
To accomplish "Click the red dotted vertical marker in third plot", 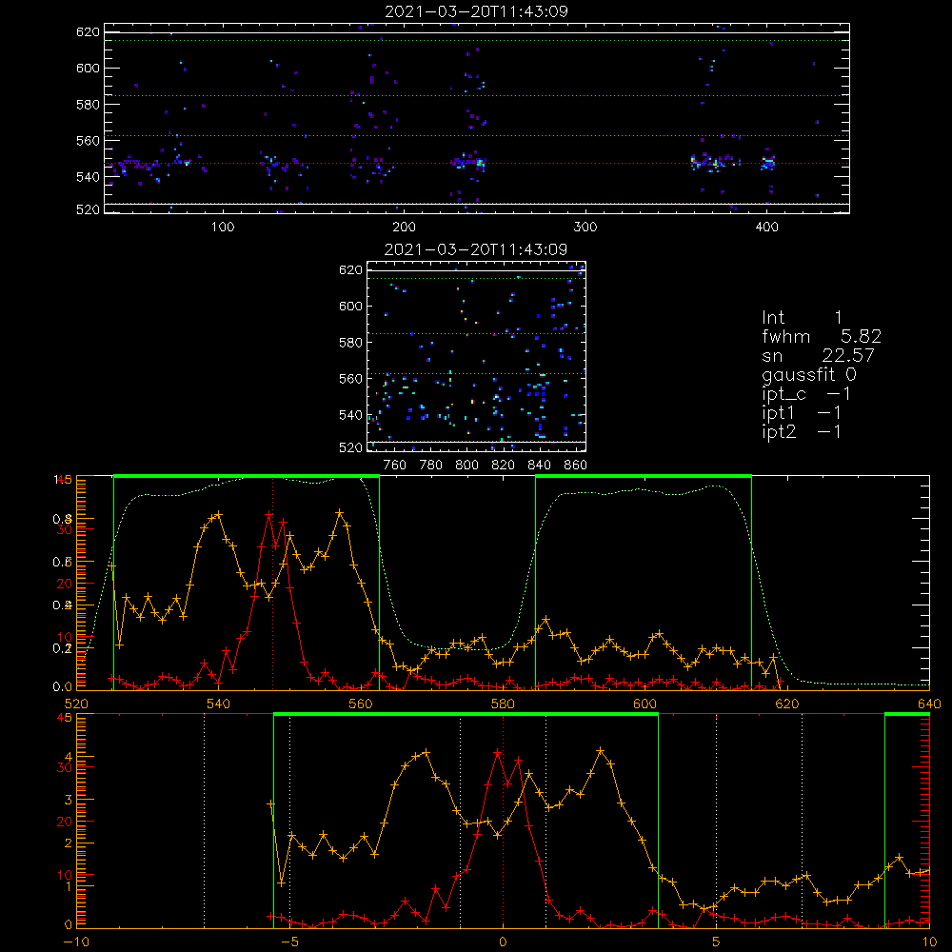I will (x=272, y=584).
